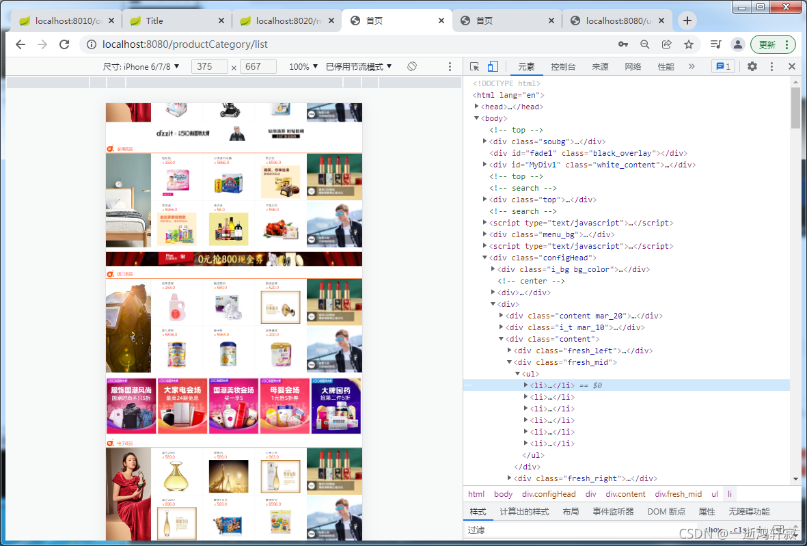Screen dimensions: 807x546
Task: Open the issues counter badge
Action: click(x=723, y=66)
